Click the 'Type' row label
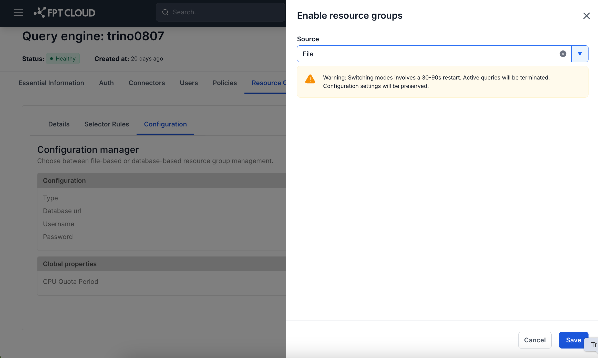Viewport: 598px width, 358px height. coord(50,198)
